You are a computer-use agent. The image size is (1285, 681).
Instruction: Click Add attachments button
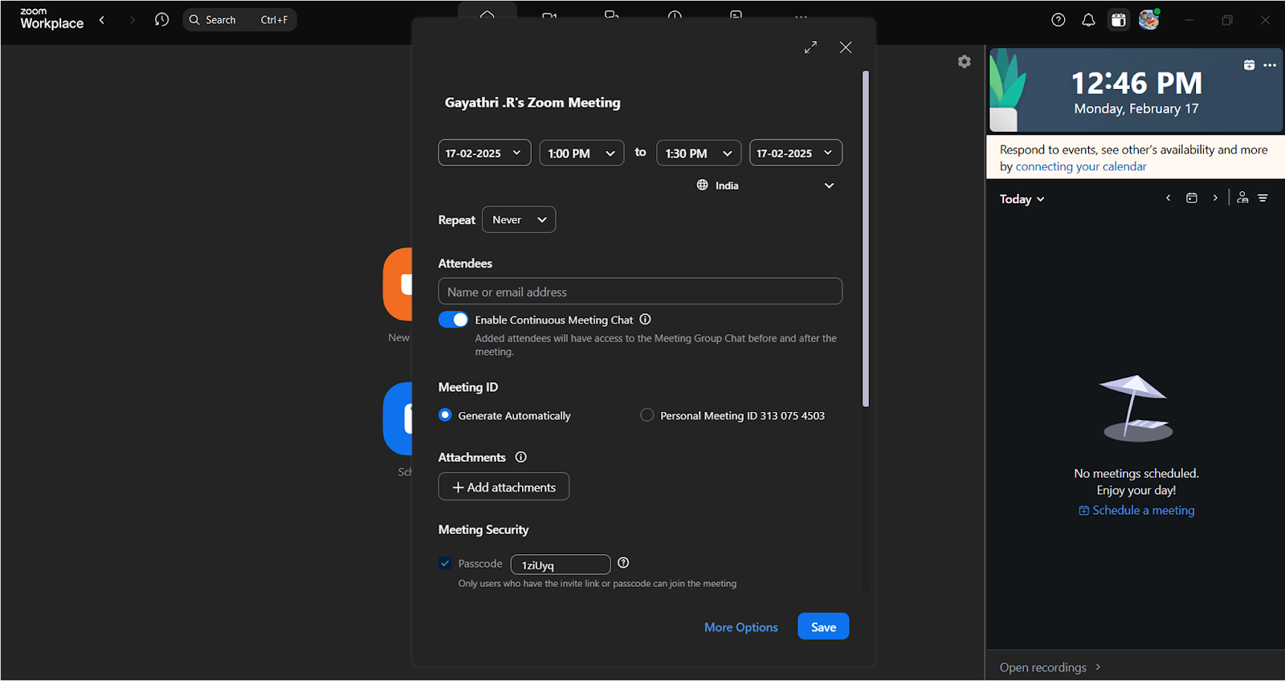coord(504,487)
